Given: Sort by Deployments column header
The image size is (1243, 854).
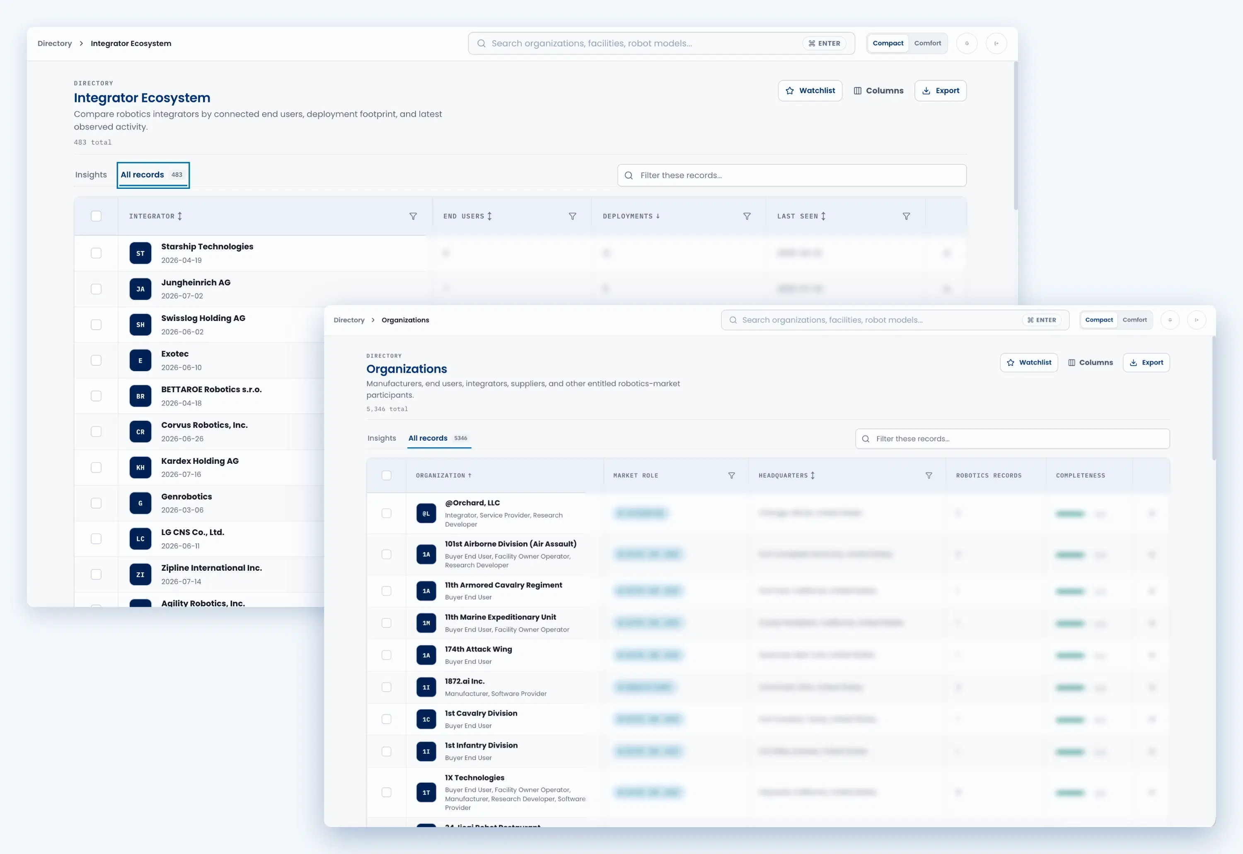Looking at the screenshot, I should pos(632,216).
